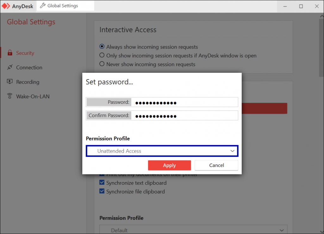Click the chevron on the highlighted profile selector
Viewport: 324px width, 234px height.
(x=232, y=151)
